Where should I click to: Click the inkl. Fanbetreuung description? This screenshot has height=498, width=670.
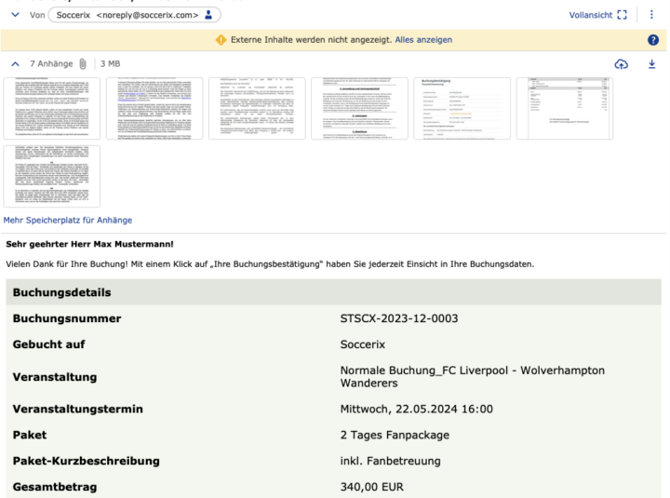point(391,462)
